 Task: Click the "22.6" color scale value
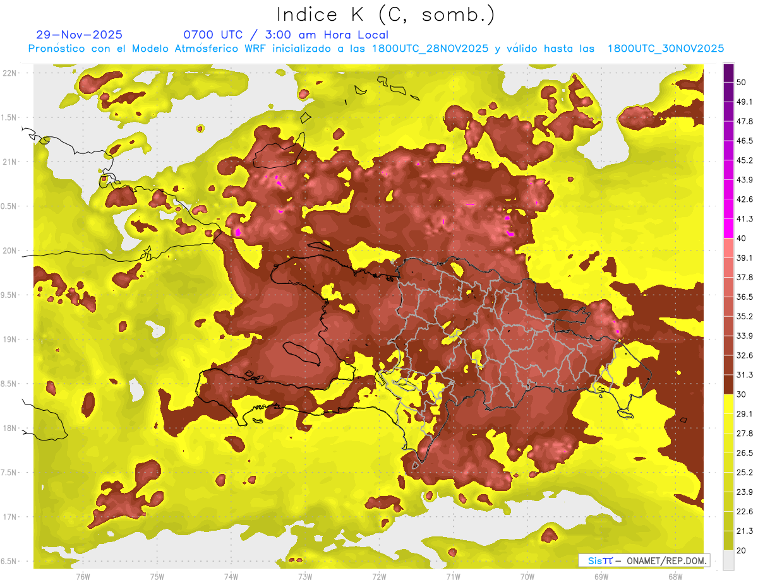coord(744,511)
